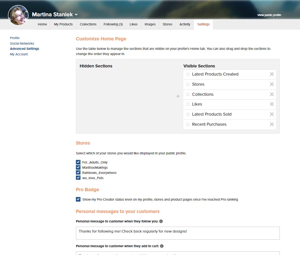Remove Likes from visible sections
This screenshot has width=300, height=255.
coord(272,104)
